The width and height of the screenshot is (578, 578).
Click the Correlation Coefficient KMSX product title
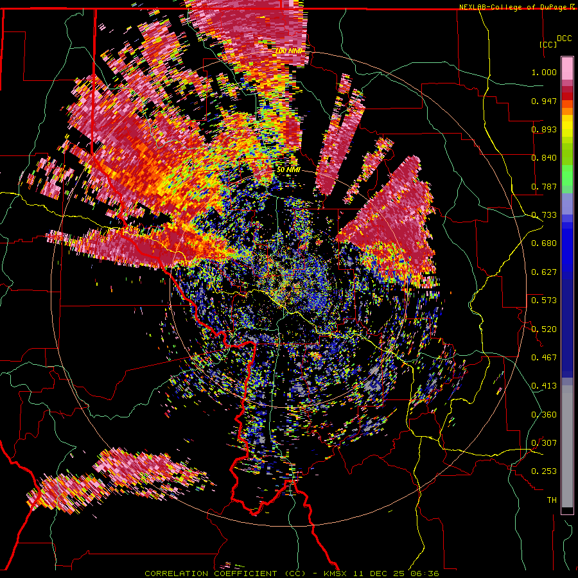292,574
